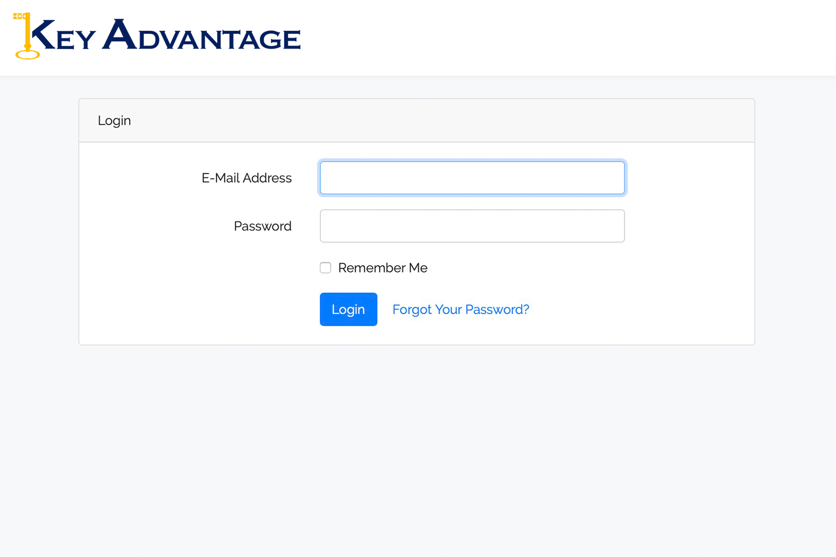Click the key's round bow at logo bottom
Image resolution: width=836 pixels, height=557 pixels.
(x=28, y=54)
